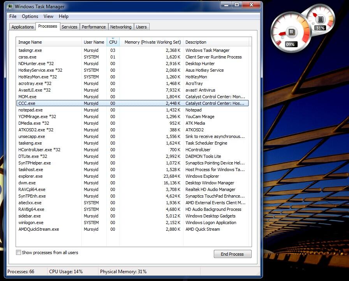Select the MOM.exe process row
The height and width of the screenshot is (281, 349).
[x=133, y=97]
